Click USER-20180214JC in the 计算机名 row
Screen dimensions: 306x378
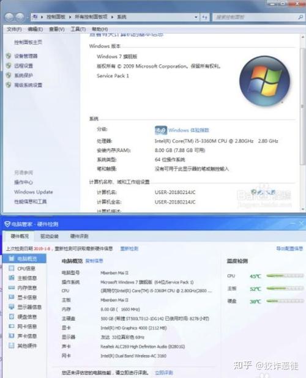click(175, 193)
